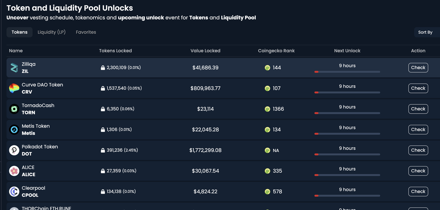This screenshot has width=440, height=210.
Task: Click the lock icon beside Zilliqa's locked tokens
Action: [103, 67]
